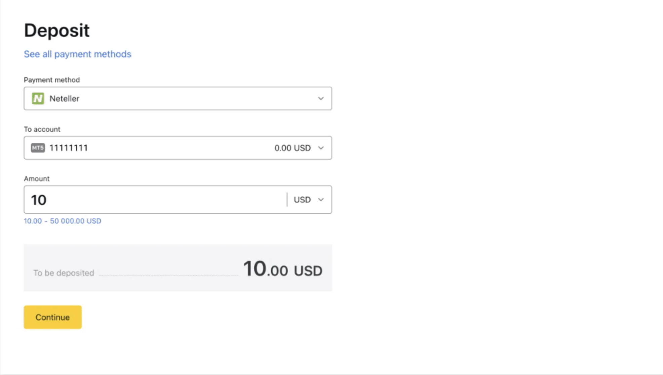Click the Deposit page heading
The height and width of the screenshot is (375, 663).
coord(56,30)
